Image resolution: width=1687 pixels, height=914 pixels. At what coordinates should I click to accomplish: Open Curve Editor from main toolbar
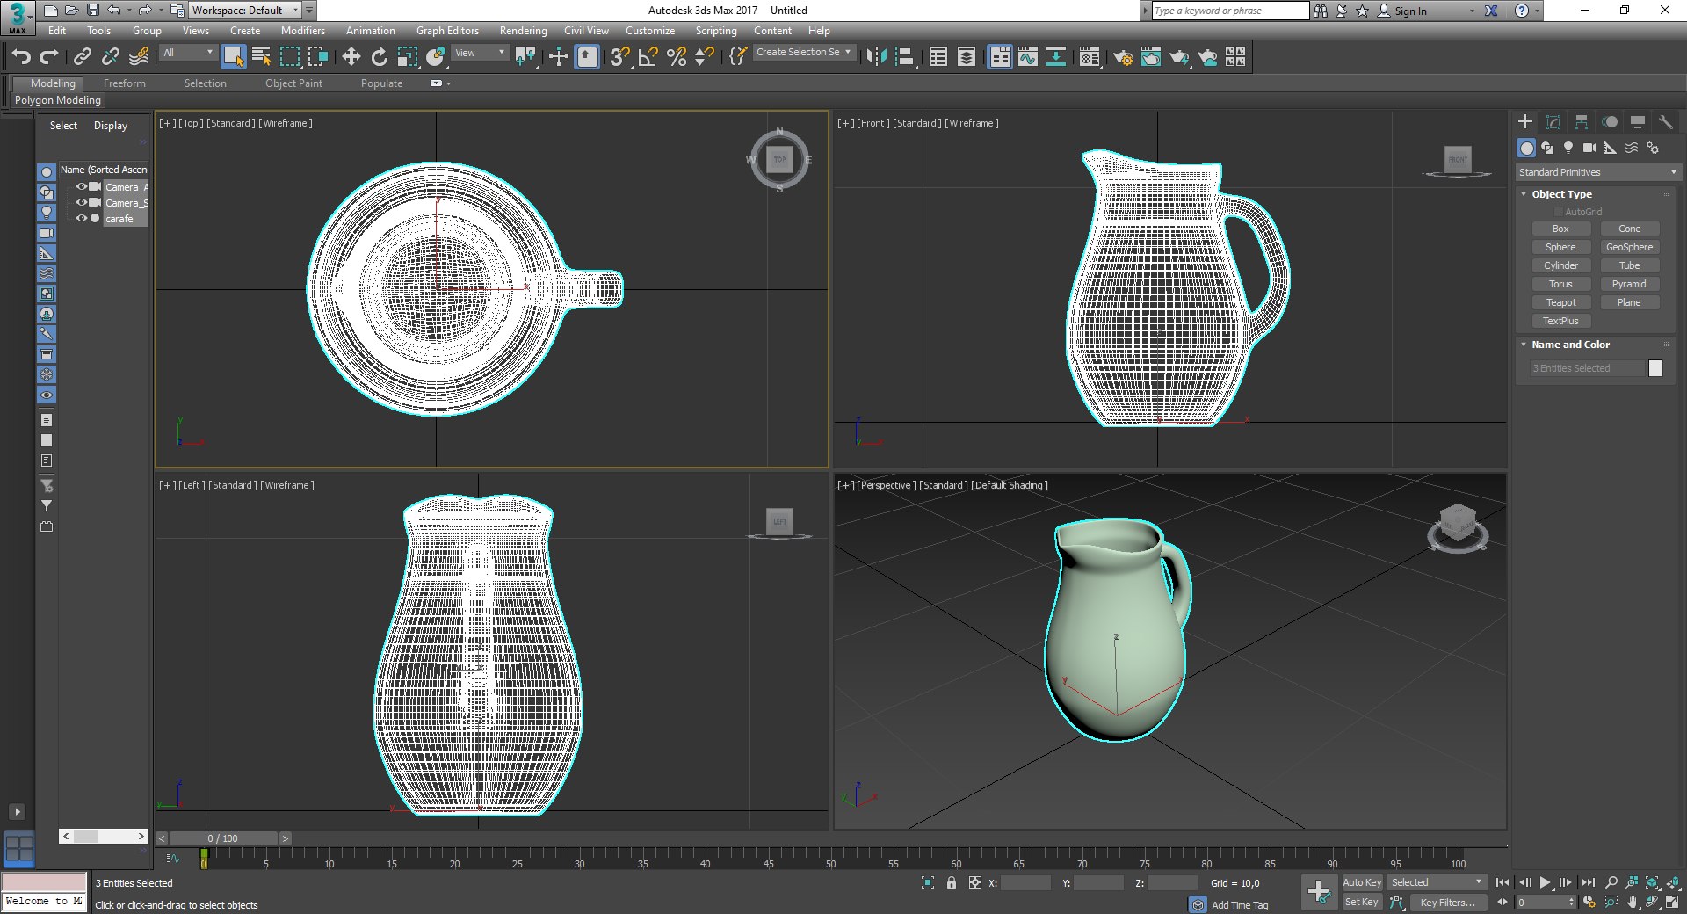[x=1027, y=57]
